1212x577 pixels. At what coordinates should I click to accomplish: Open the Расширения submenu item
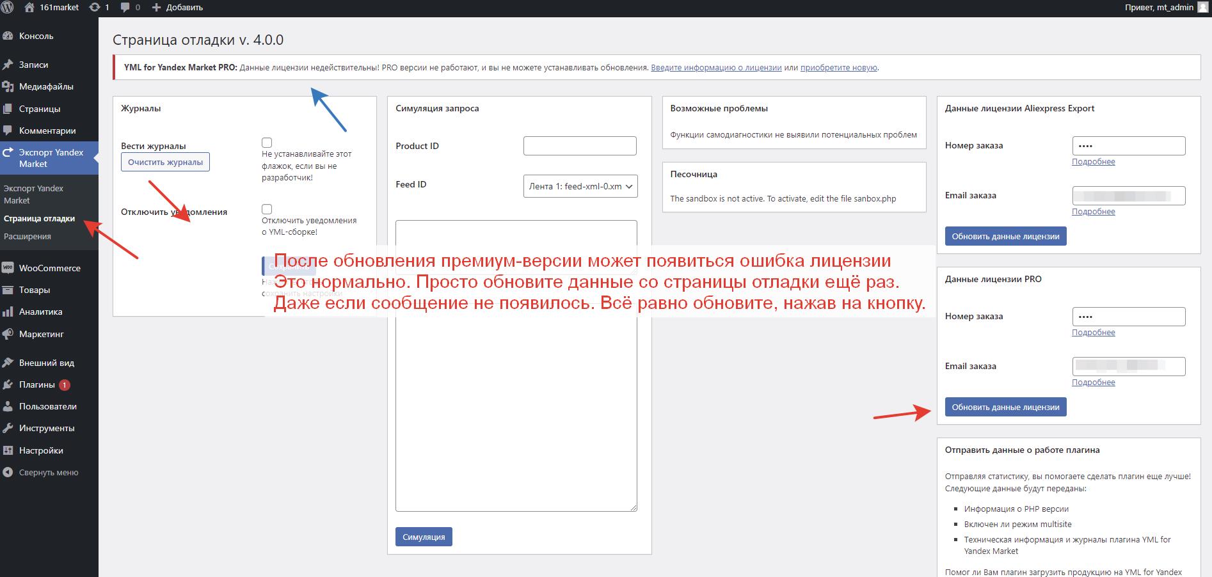point(28,236)
